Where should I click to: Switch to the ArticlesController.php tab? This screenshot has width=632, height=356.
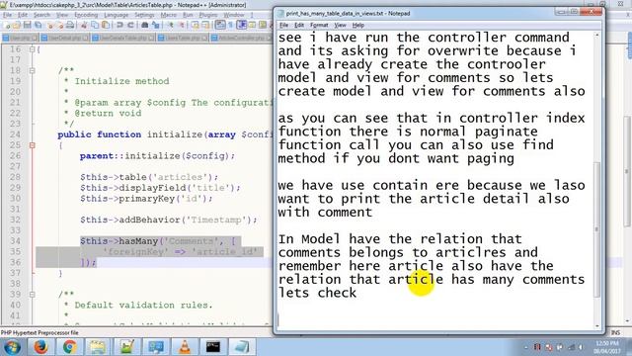(x=241, y=38)
